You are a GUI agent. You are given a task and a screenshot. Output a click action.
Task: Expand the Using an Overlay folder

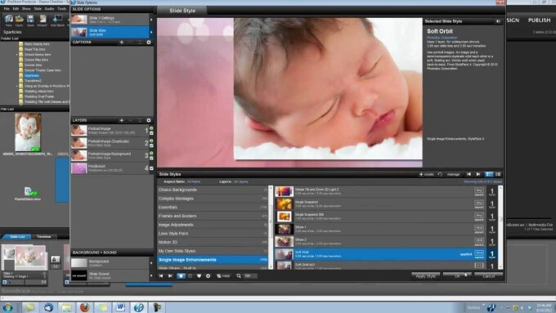(x=16, y=86)
